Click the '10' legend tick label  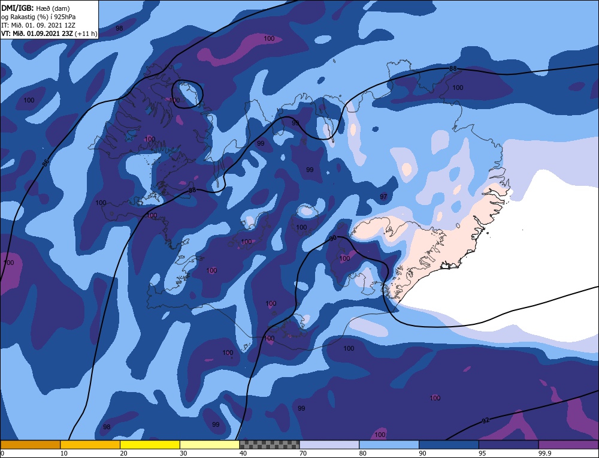pos(64,453)
